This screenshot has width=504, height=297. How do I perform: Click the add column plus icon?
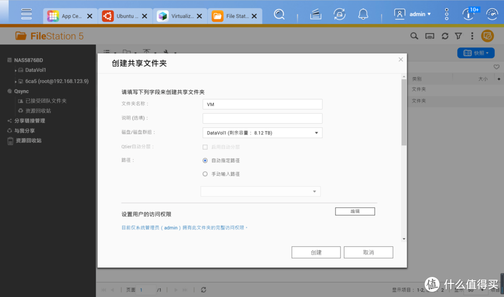pyautogui.click(x=499, y=79)
